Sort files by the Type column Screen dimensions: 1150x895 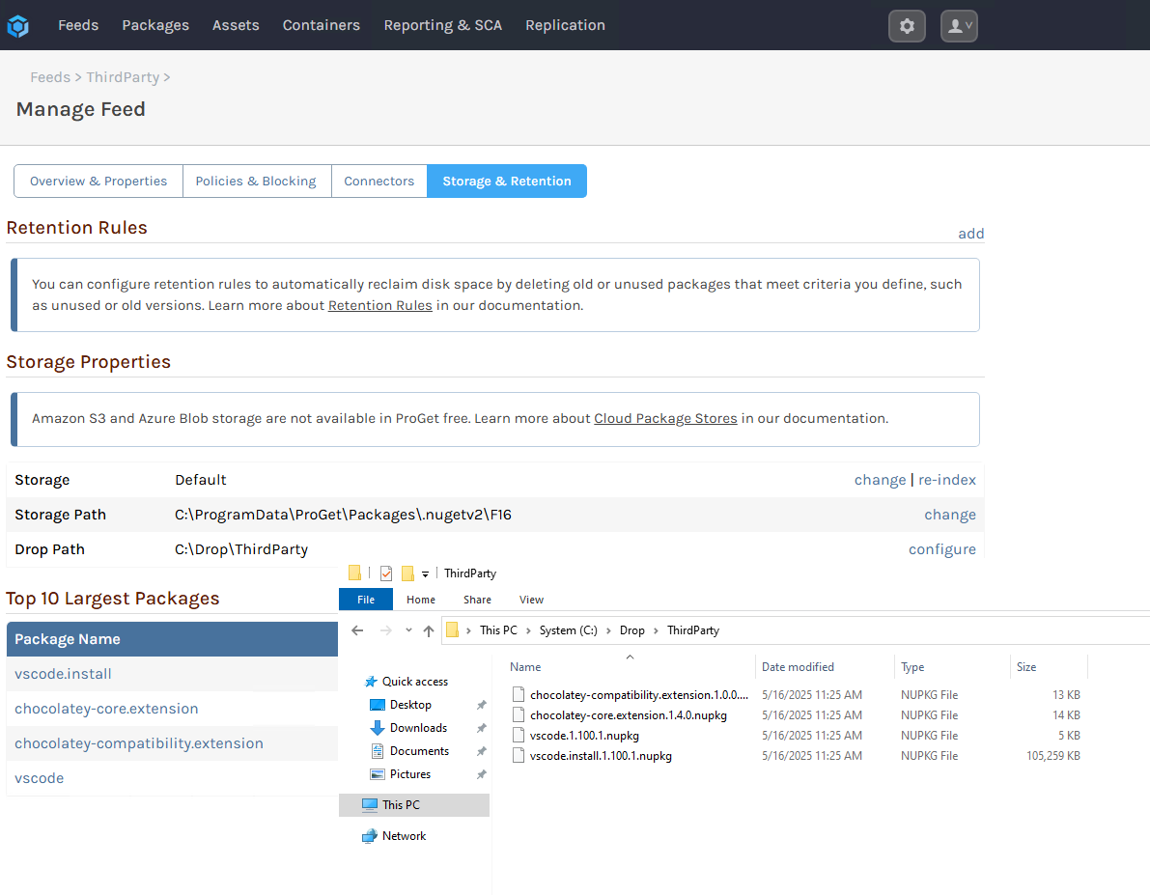(x=912, y=667)
